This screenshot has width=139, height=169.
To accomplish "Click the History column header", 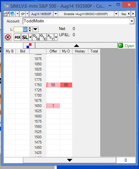I will [80, 51].
